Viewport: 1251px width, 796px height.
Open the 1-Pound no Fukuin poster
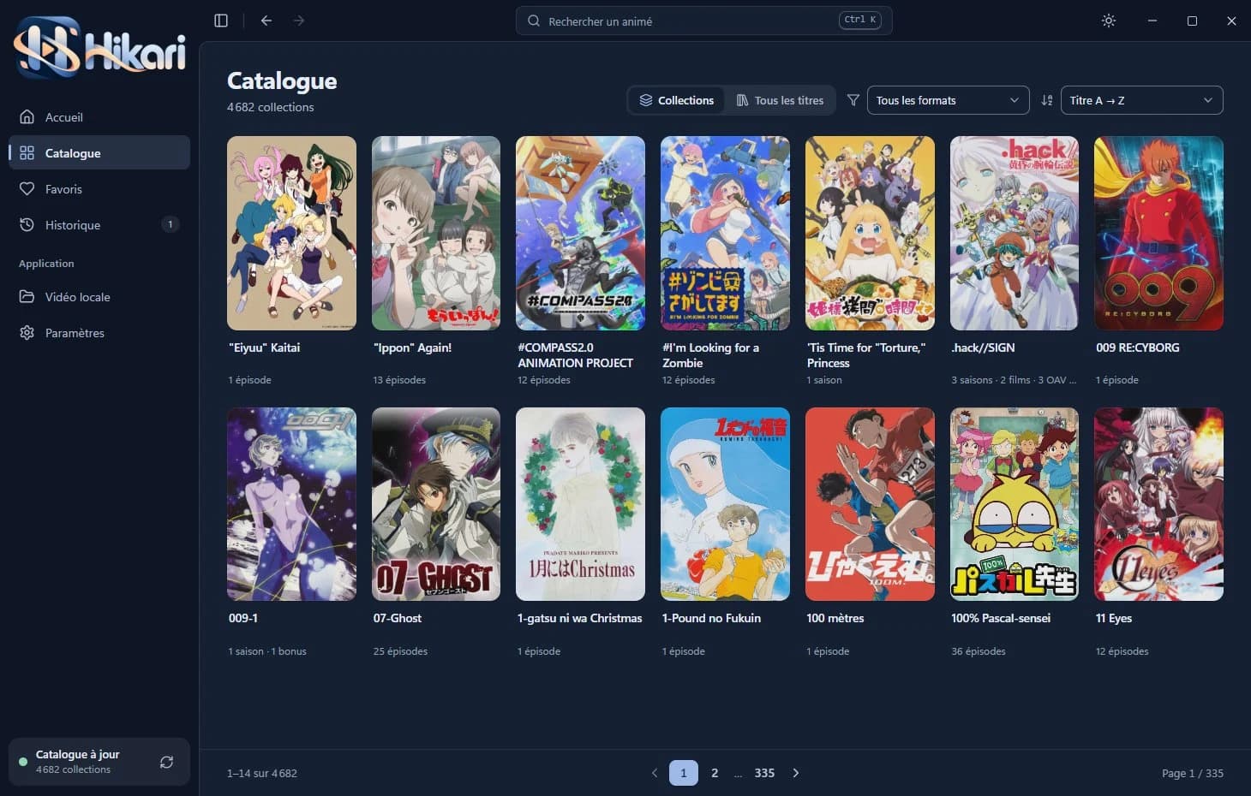click(725, 504)
